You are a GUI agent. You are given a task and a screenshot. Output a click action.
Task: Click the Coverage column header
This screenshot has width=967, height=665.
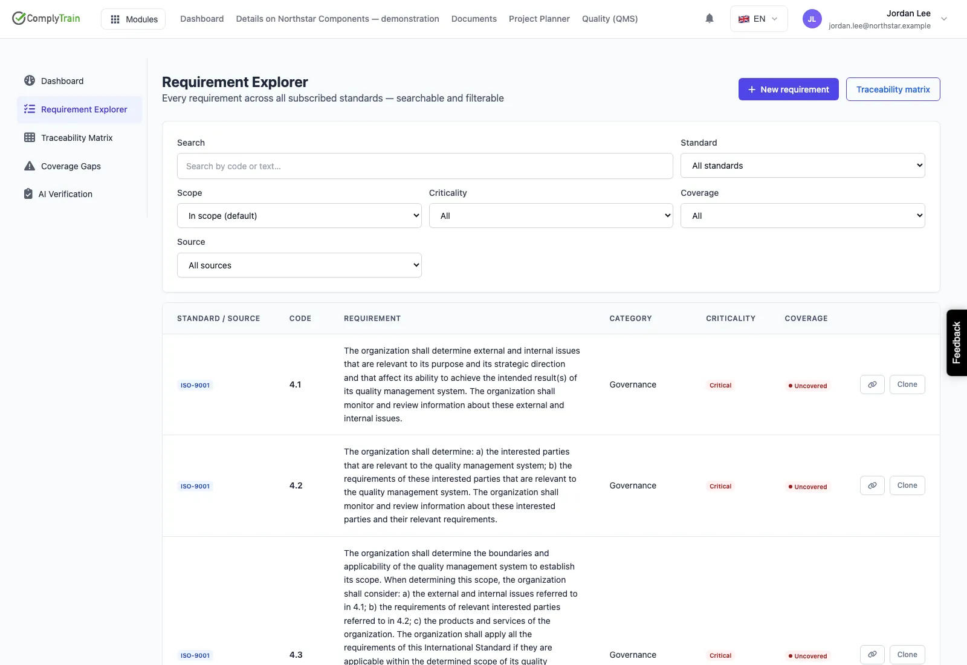806,319
